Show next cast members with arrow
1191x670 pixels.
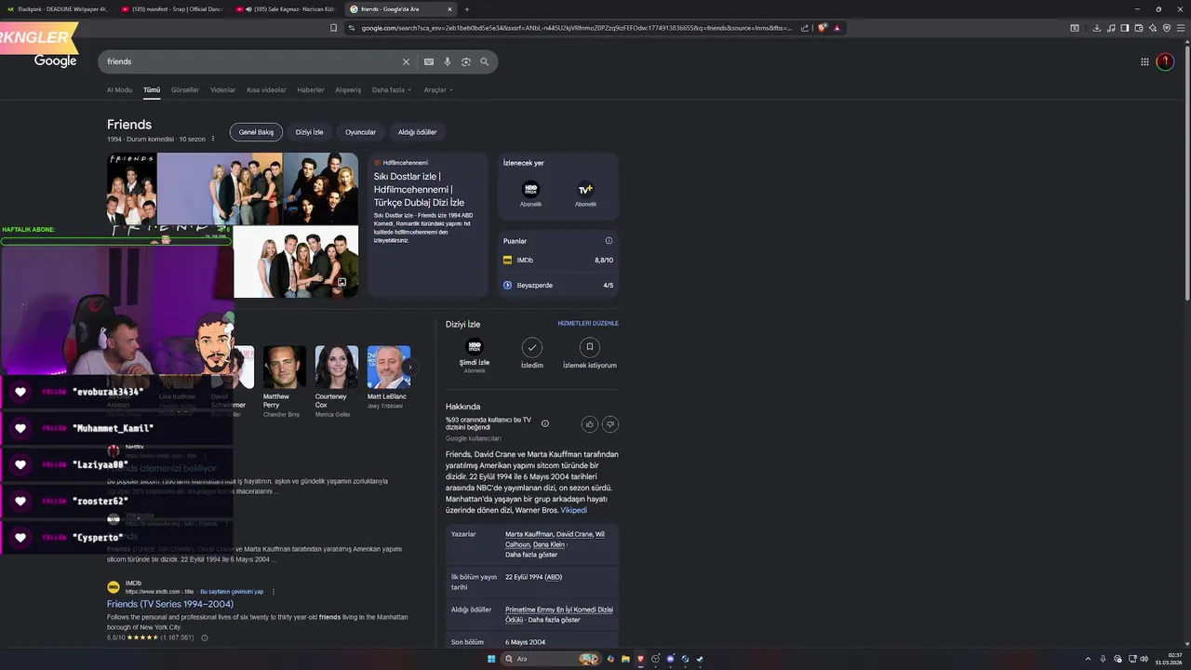tap(409, 368)
